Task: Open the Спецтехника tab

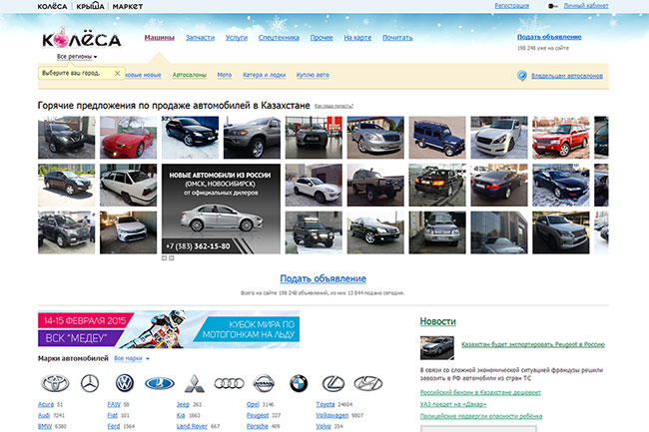Action: (279, 38)
